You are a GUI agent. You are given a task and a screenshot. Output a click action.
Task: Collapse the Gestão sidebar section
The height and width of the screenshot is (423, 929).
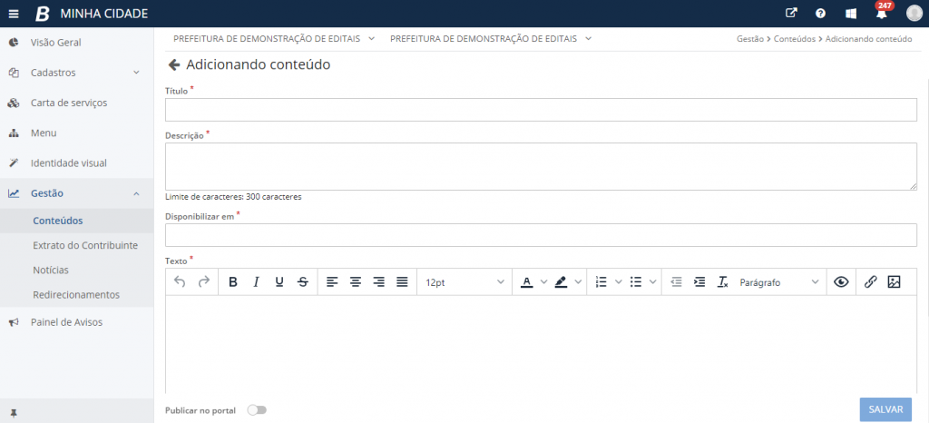coord(76,193)
